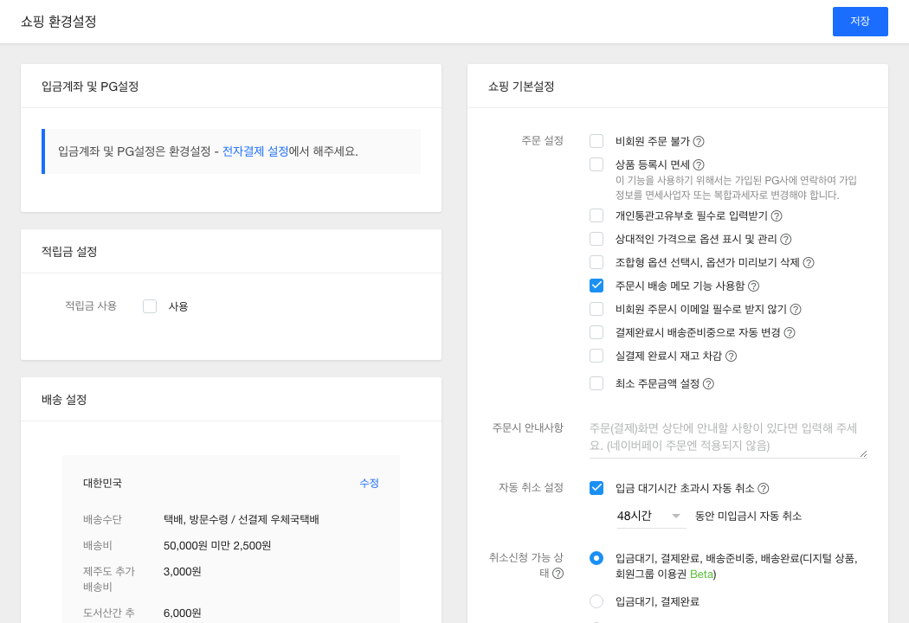Screen dimensions: 909x623
Task: Open 전자결제 설정 link
Action: [x=255, y=151]
